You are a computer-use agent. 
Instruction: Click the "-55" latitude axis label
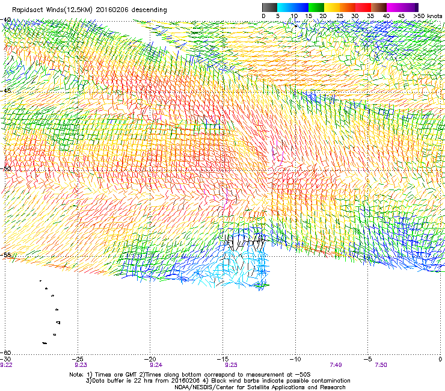pyautogui.click(x=5, y=254)
